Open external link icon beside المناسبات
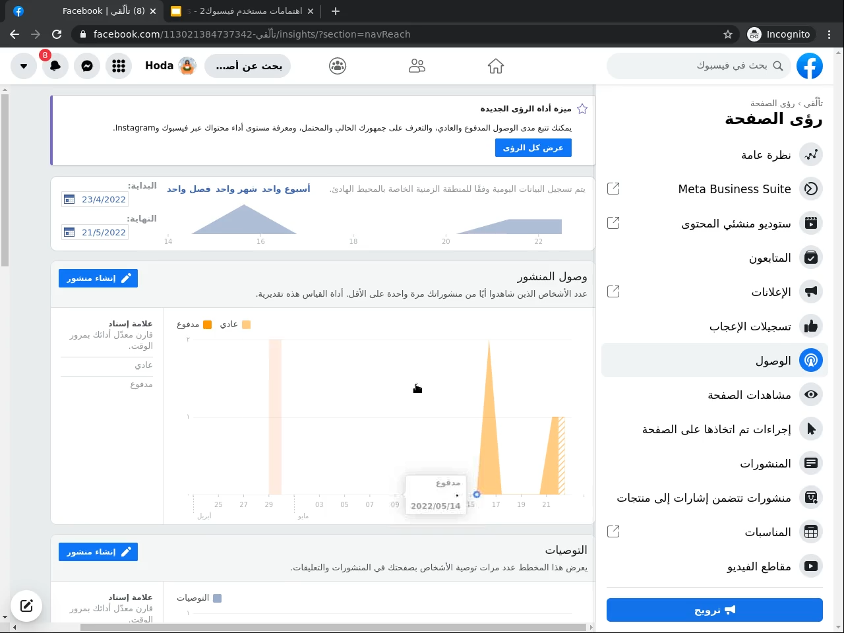 click(x=613, y=531)
